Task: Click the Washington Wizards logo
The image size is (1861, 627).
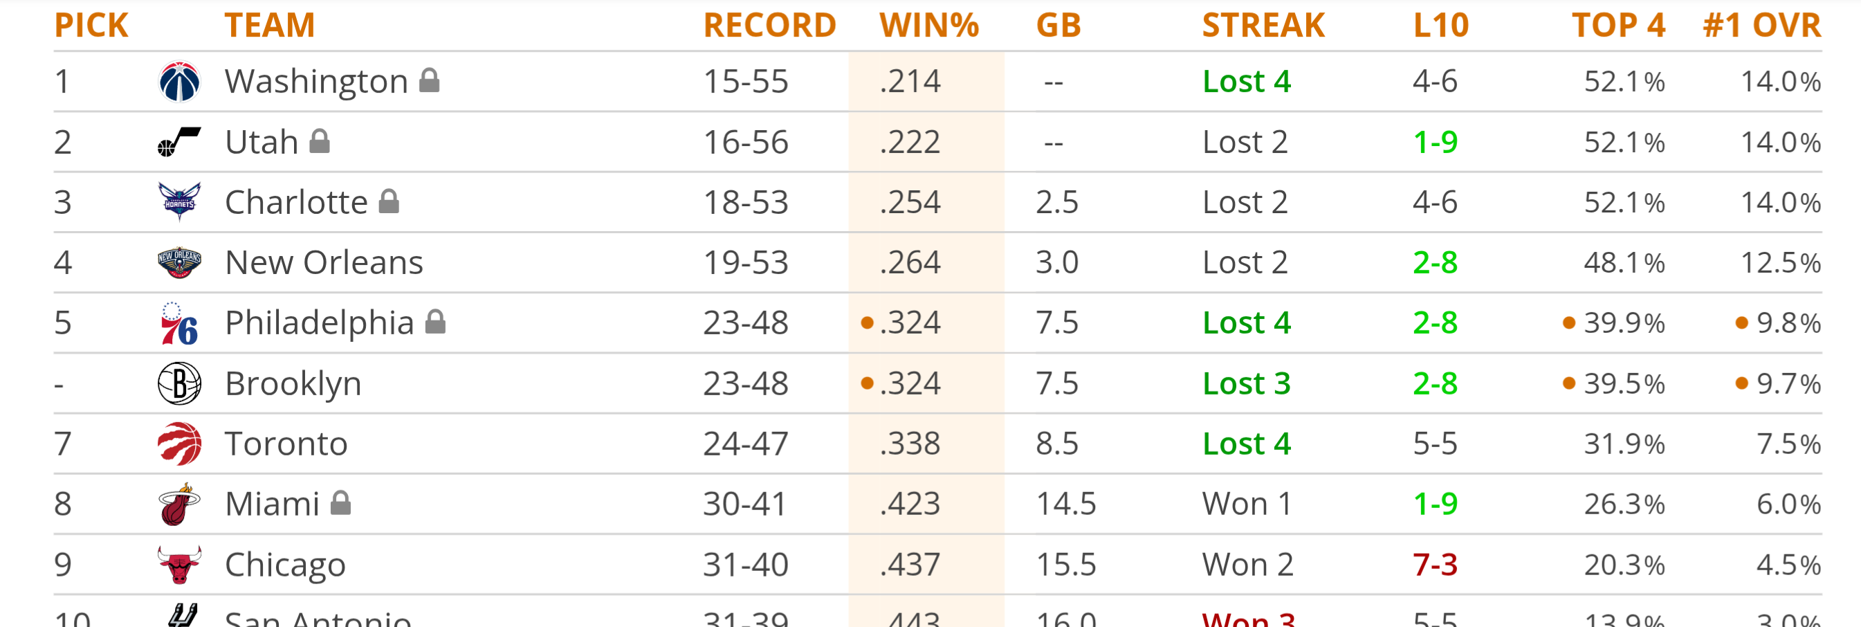Action: tap(179, 82)
